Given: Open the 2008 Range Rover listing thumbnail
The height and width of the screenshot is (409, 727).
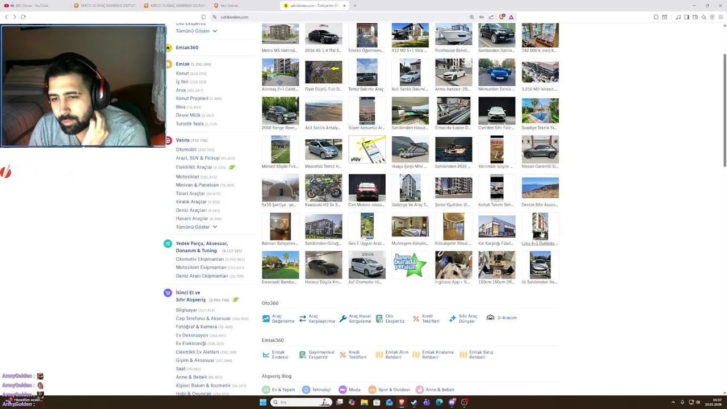Looking at the screenshot, I should point(280,111).
